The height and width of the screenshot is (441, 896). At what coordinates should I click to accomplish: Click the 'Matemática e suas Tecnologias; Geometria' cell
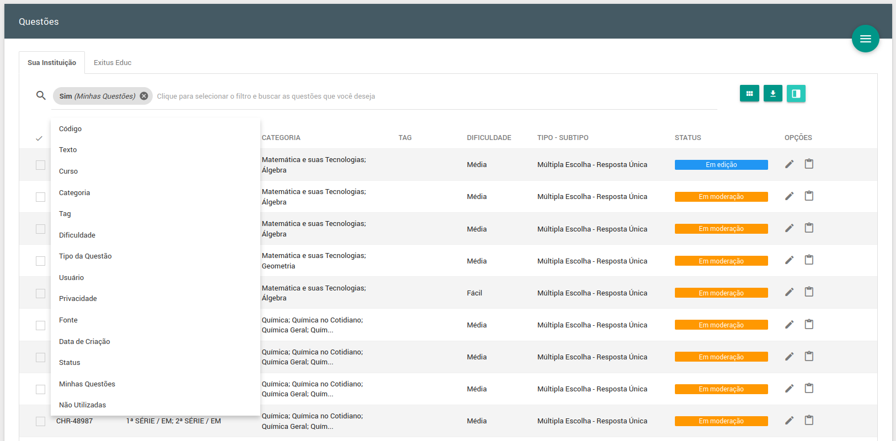[x=314, y=261]
